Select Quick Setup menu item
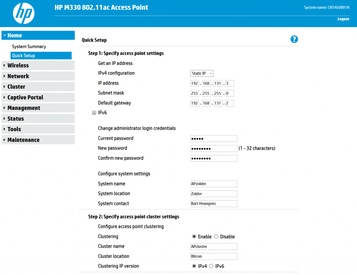This screenshot has height=275, width=357. pyautogui.click(x=41, y=56)
